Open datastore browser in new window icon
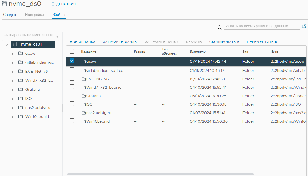The width and height of the screenshot is (308, 176). [304, 26]
